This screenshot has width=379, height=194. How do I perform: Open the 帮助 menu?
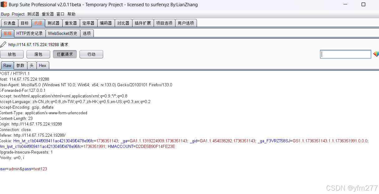71,14
